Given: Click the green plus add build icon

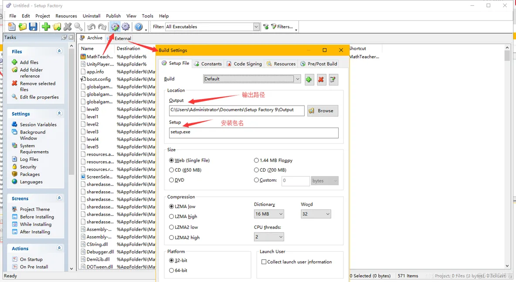Looking at the screenshot, I should 309,80.
